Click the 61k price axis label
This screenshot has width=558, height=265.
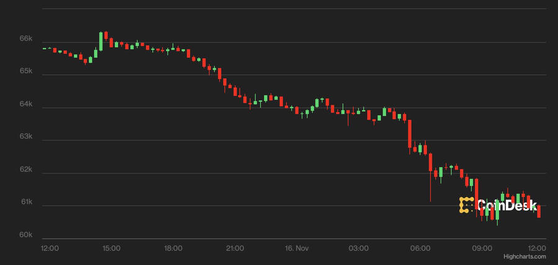26,202
